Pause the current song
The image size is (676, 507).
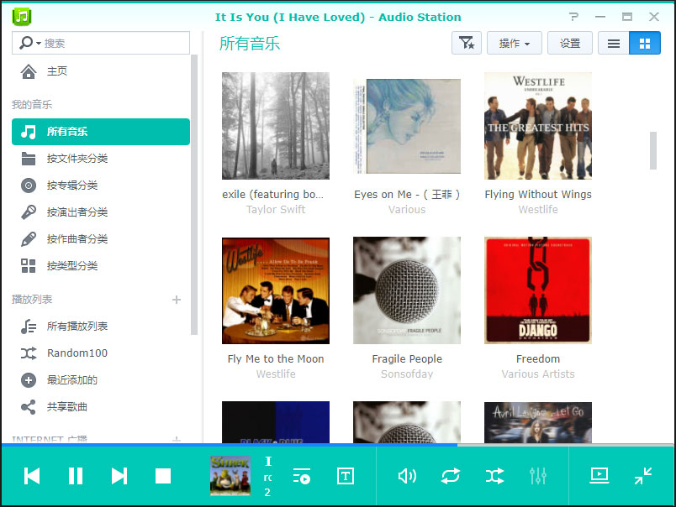click(x=76, y=476)
